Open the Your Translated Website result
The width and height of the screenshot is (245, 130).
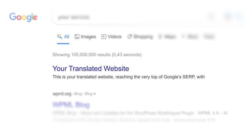pos(91,68)
